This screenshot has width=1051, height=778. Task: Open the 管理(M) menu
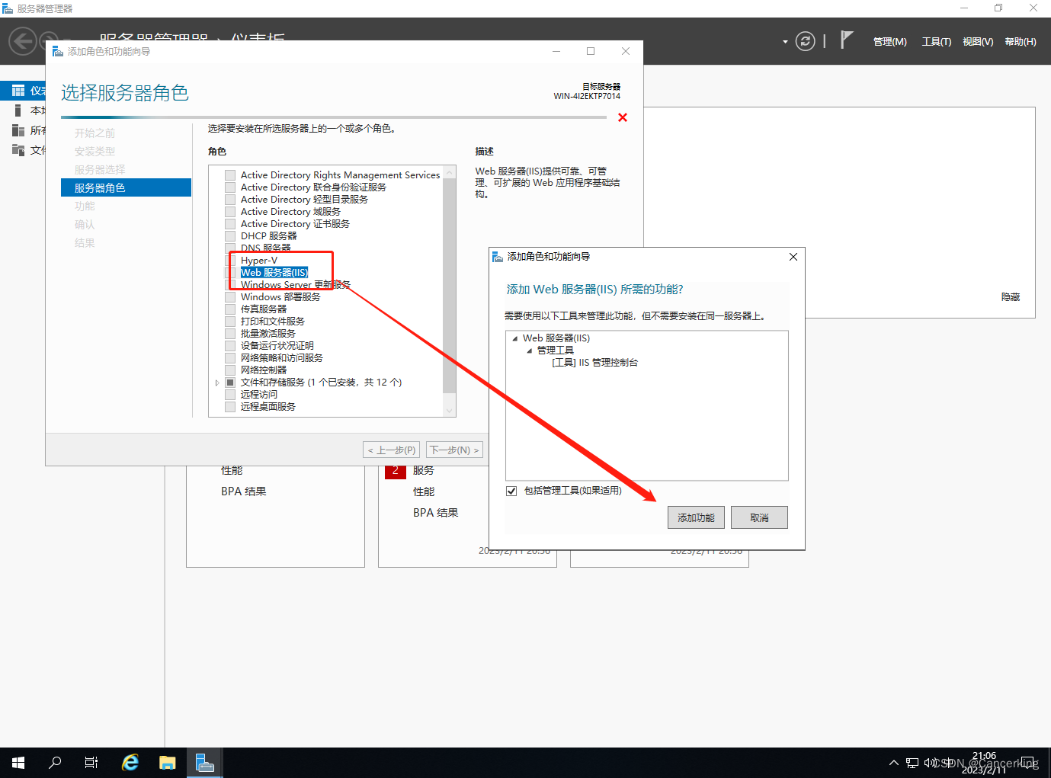click(889, 42)
